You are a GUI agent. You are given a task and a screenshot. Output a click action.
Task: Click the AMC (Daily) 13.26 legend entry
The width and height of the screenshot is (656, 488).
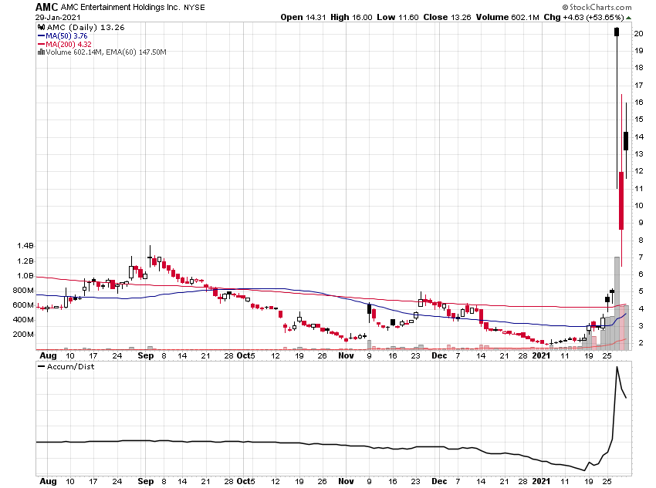point(86,27)
